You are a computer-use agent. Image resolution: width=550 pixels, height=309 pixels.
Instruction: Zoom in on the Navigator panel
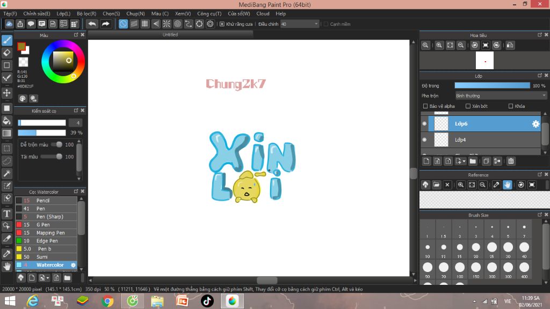439,45
